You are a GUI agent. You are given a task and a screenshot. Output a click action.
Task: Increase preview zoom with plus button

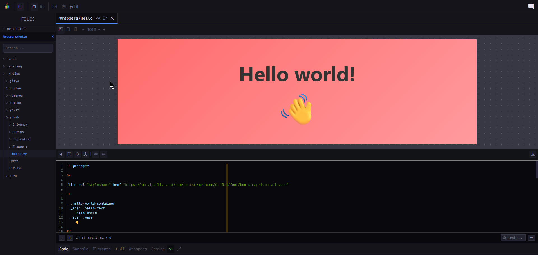click(x=104, y=29)
